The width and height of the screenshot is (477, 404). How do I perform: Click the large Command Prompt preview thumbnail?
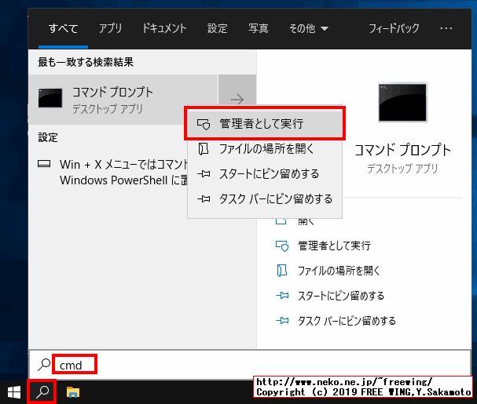402,102
